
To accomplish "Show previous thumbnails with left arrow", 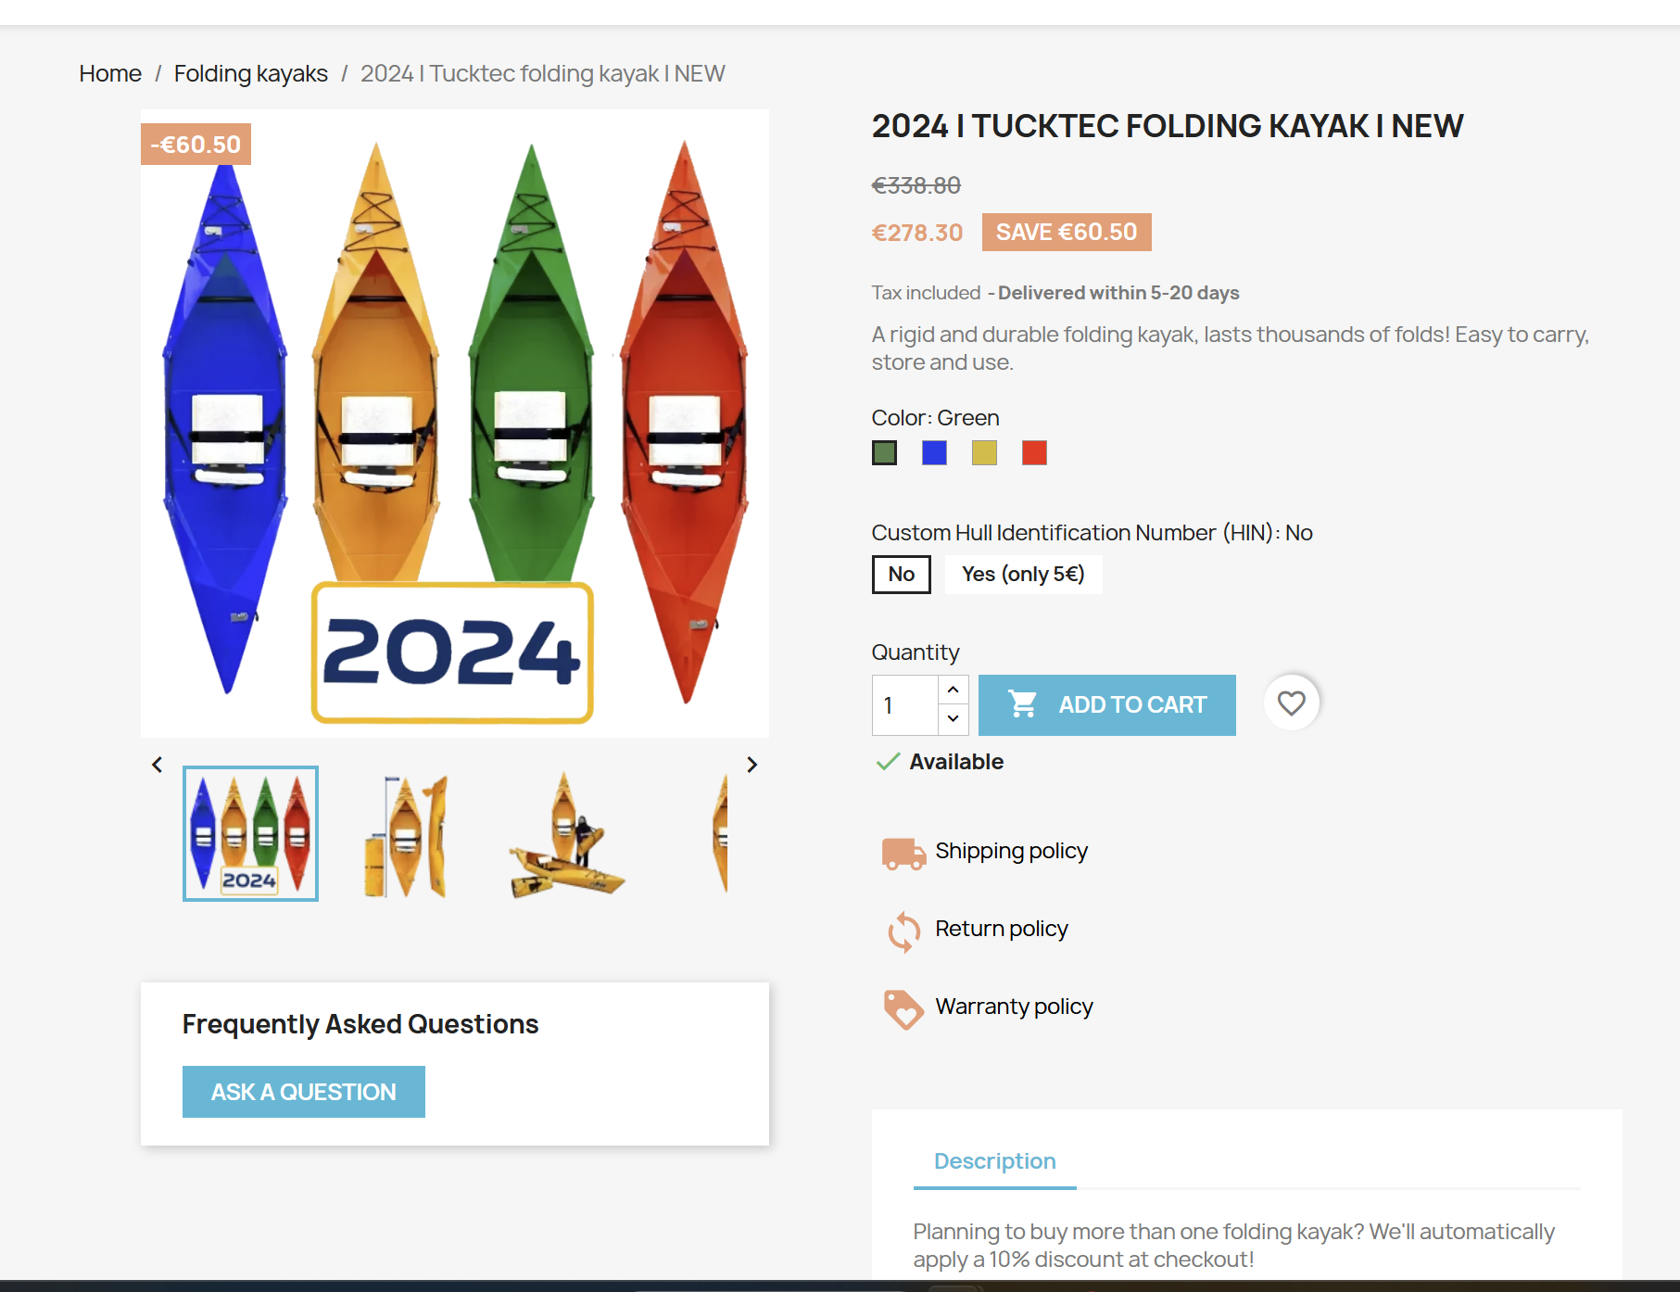I will point(157,765).
